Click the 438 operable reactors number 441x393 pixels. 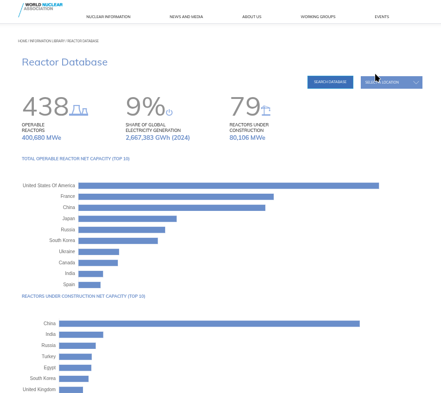pyautogui.click(x=45, y=107)
